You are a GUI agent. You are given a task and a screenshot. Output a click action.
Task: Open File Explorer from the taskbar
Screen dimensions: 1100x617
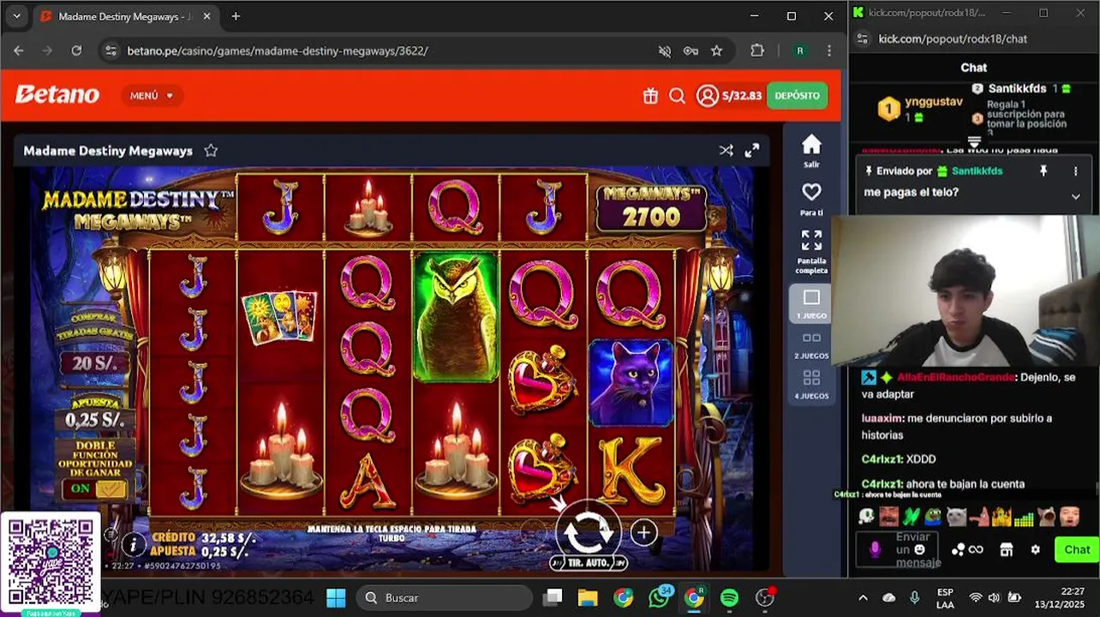click(x=587, y=597)
